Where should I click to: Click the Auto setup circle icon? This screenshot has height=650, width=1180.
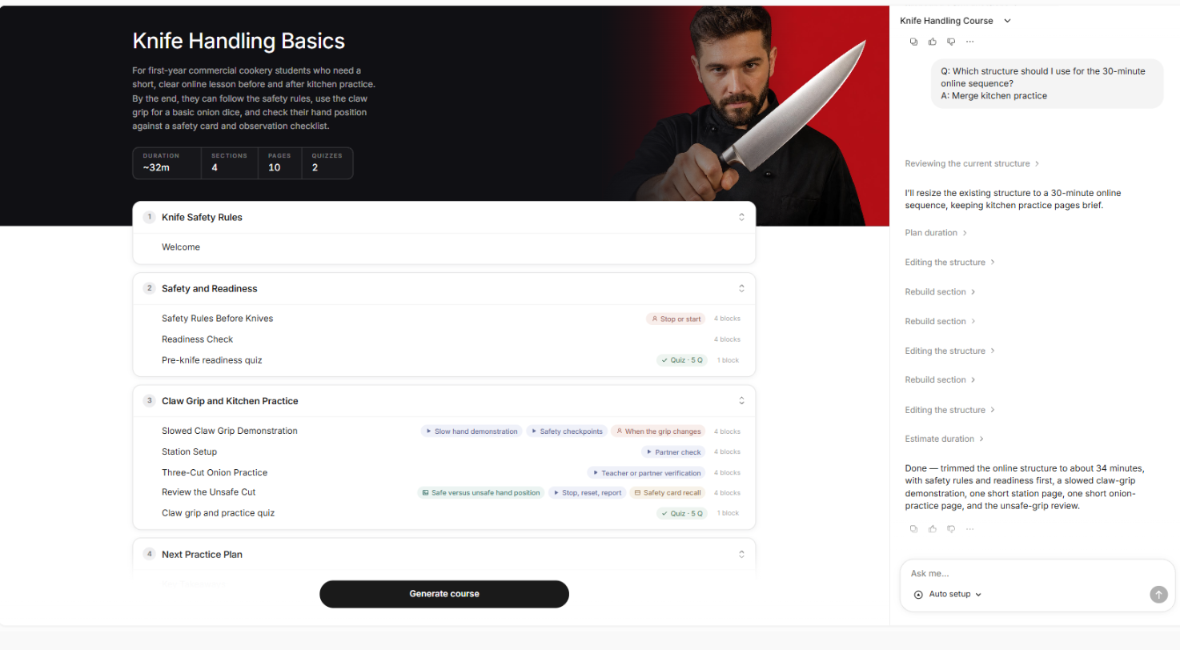[x=918, y=595]
